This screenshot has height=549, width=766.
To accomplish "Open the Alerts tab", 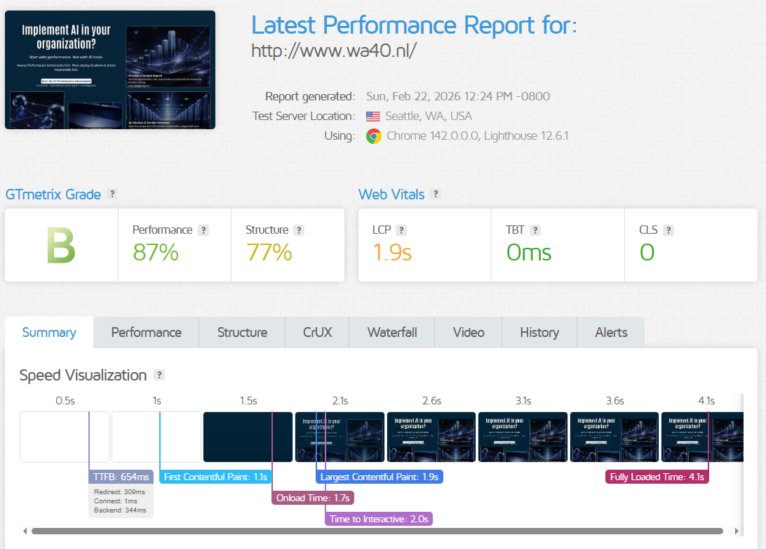I will [611, 333].
